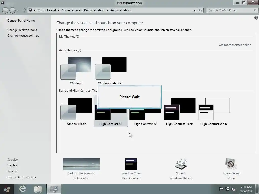Select High Contrast #1 theme
The height and width of the screenshot is (194, 259).
(111, 111)
